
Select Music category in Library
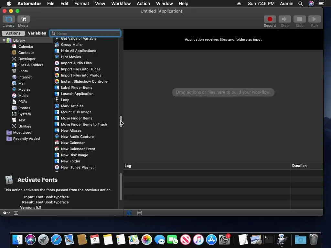23,95
